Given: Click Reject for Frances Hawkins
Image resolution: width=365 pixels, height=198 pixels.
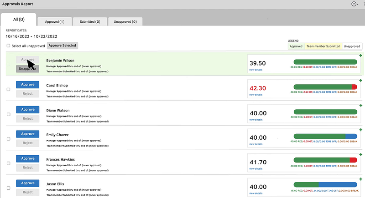Looking at the screenshot, I should tap(27, 168).
